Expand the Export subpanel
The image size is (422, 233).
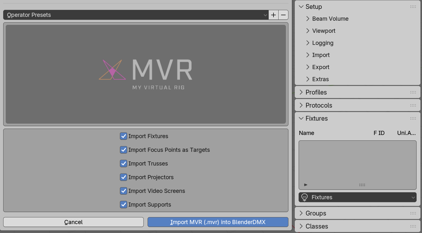click(308, 67)
